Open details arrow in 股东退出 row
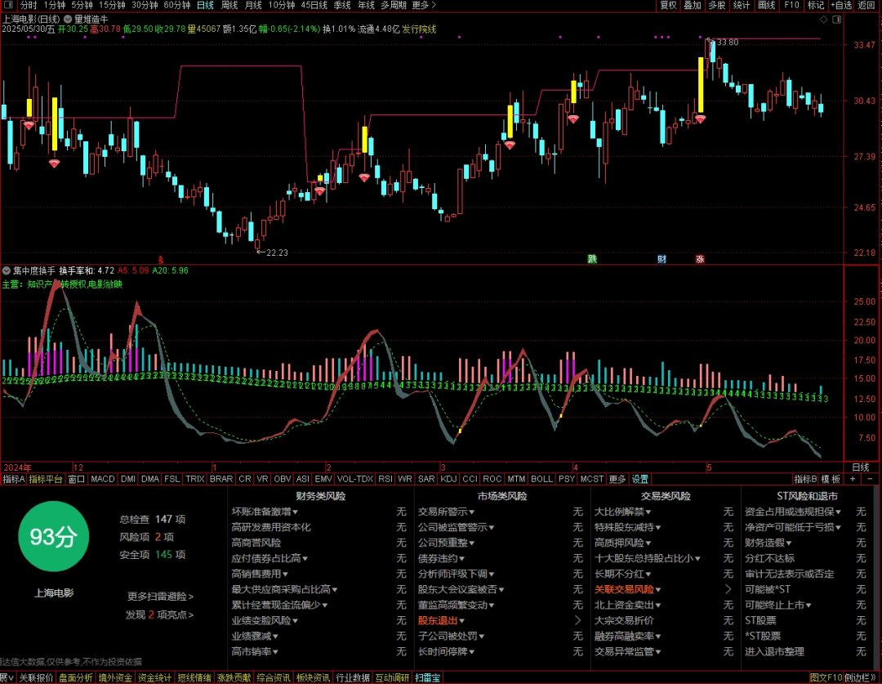 (x=577, y=620)
